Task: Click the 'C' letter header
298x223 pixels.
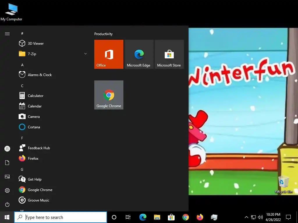Action: coord(22,86)
